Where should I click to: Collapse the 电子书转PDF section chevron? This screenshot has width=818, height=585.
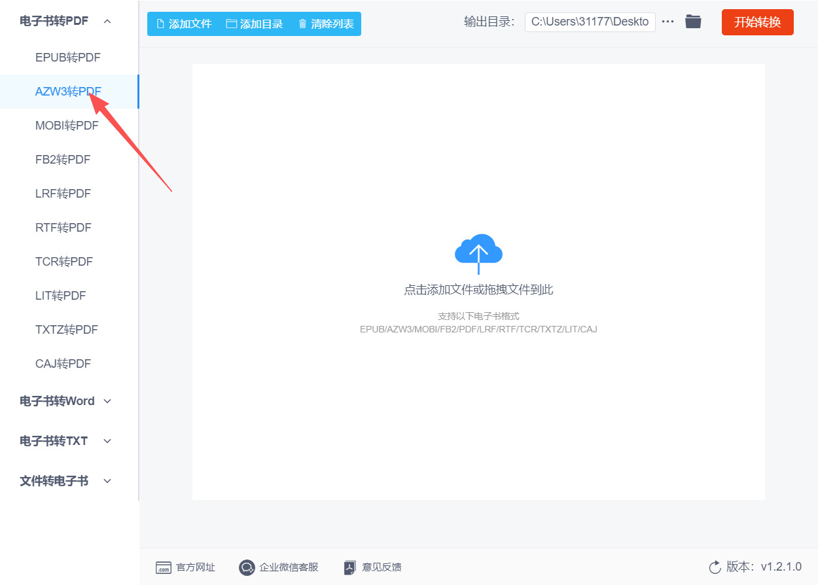point(107,21)
